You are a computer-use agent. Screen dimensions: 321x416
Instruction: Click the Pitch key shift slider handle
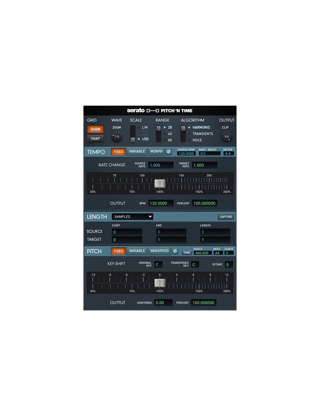pyautogui.click(x=160, y=283)
